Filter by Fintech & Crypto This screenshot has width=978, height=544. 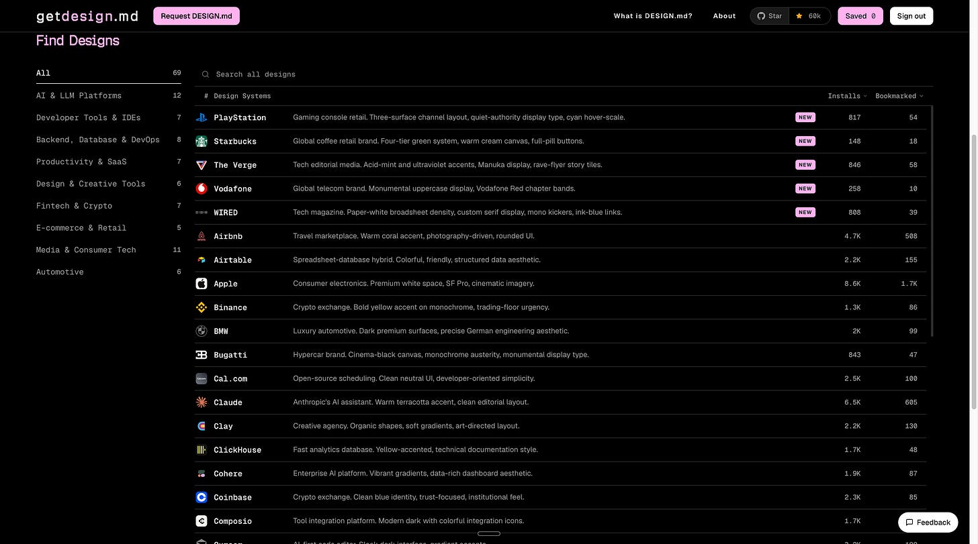pyautogui.click(x=109, y=206)
